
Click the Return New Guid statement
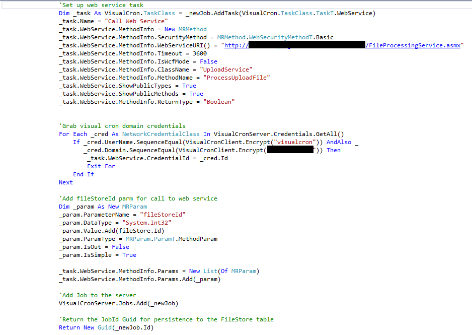[106, 327]
